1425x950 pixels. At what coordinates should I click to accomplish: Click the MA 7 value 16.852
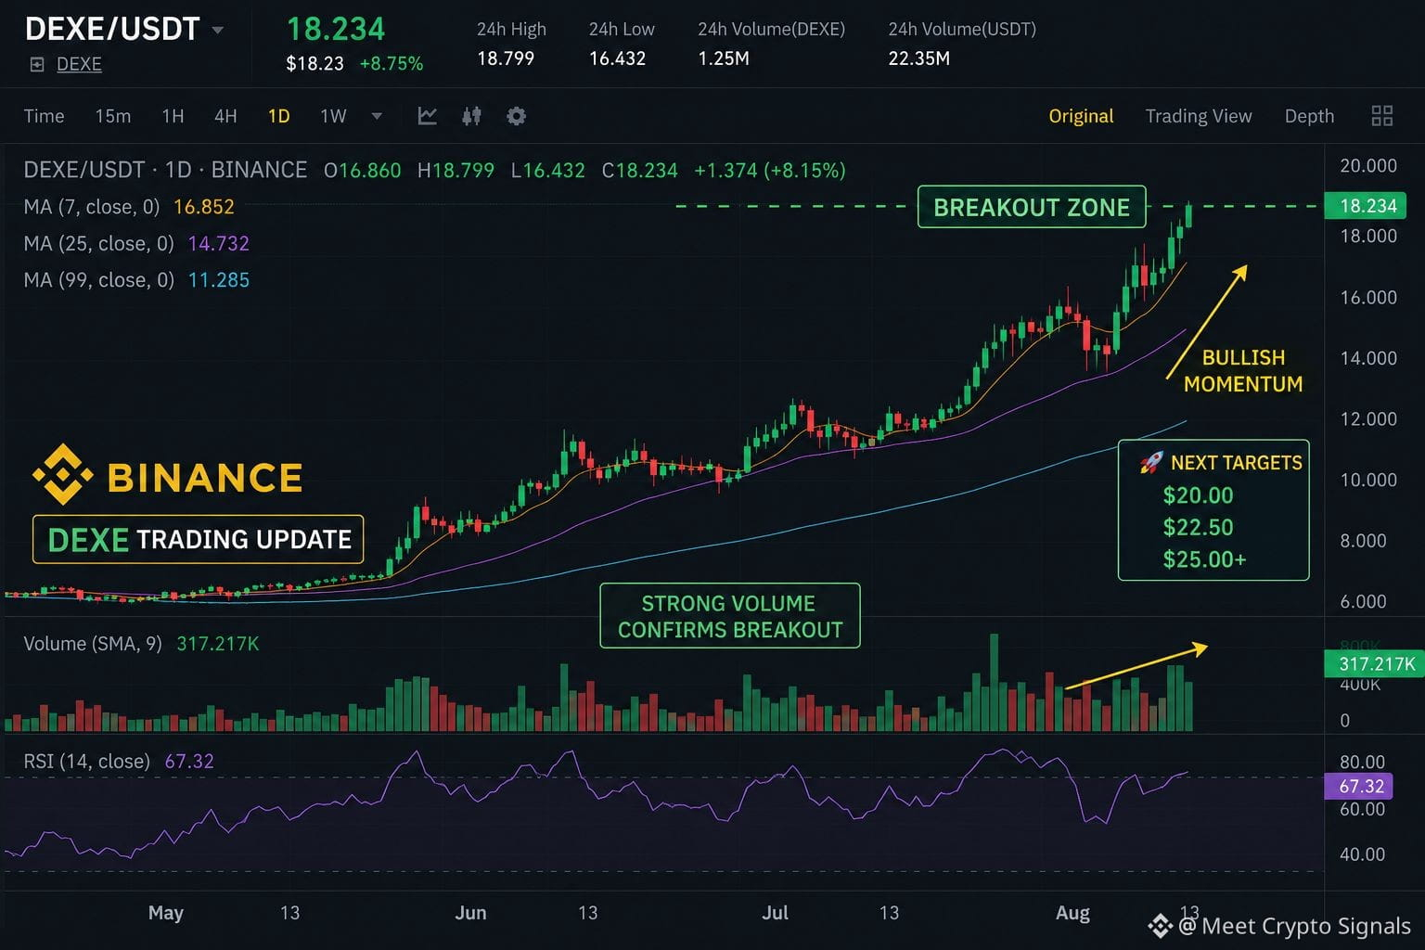(204, 207)
